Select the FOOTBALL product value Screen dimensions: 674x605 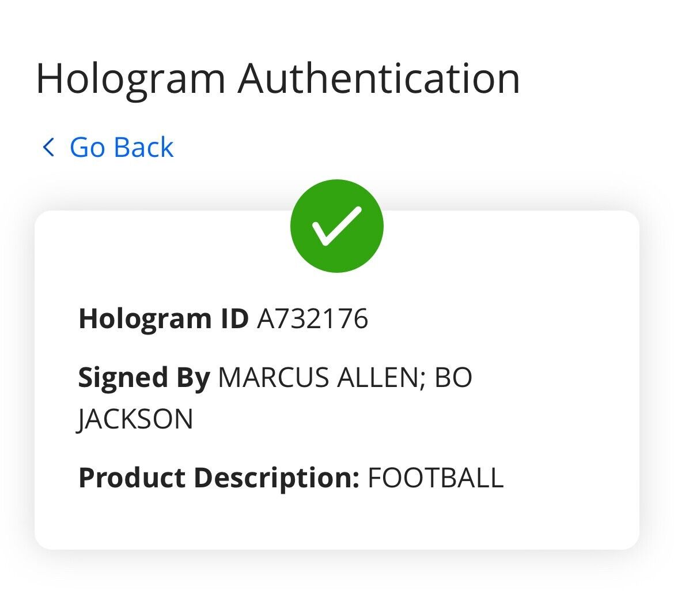436,478
